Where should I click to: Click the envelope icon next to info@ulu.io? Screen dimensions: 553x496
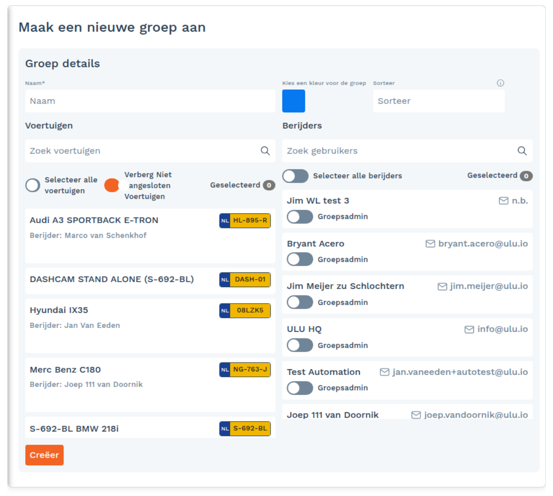tap(469, 329)
